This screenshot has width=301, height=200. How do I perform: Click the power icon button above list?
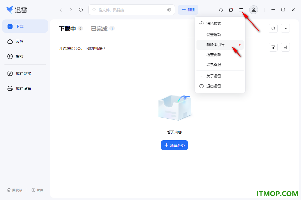[273, 28]
